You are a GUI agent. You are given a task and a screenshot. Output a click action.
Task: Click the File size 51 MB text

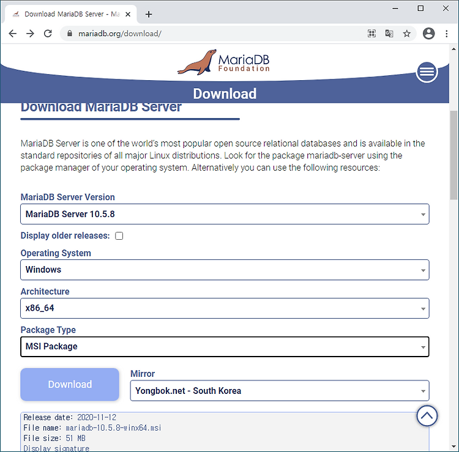click(x=54, y=439)
